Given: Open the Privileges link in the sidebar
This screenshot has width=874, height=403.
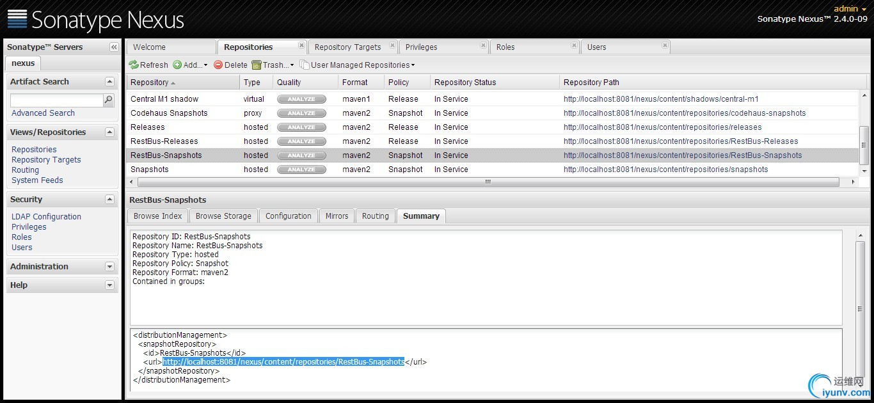Looking at the screenshot, I should coord(29,227).
